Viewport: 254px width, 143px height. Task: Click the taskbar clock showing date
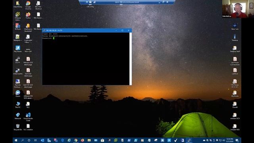click(x=230, y=140)
